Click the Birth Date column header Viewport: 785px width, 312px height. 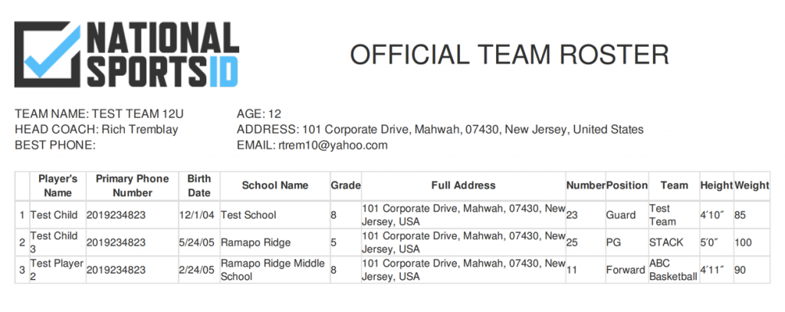click(199, 186)
